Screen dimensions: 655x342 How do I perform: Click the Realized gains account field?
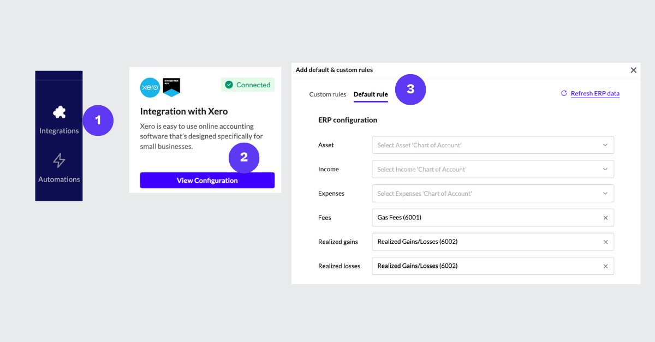(493, 242)
